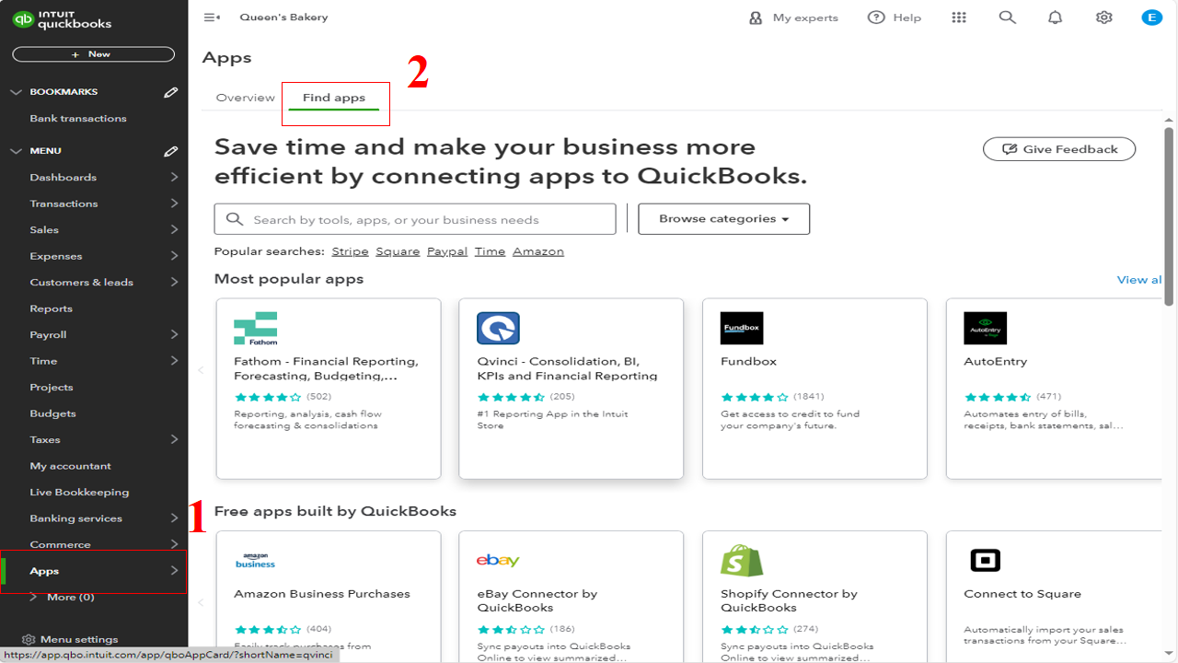The image size is (1178, 663).
Task: Edit the Menu list with its pencil icon
Action: click(x=171, y=150)
